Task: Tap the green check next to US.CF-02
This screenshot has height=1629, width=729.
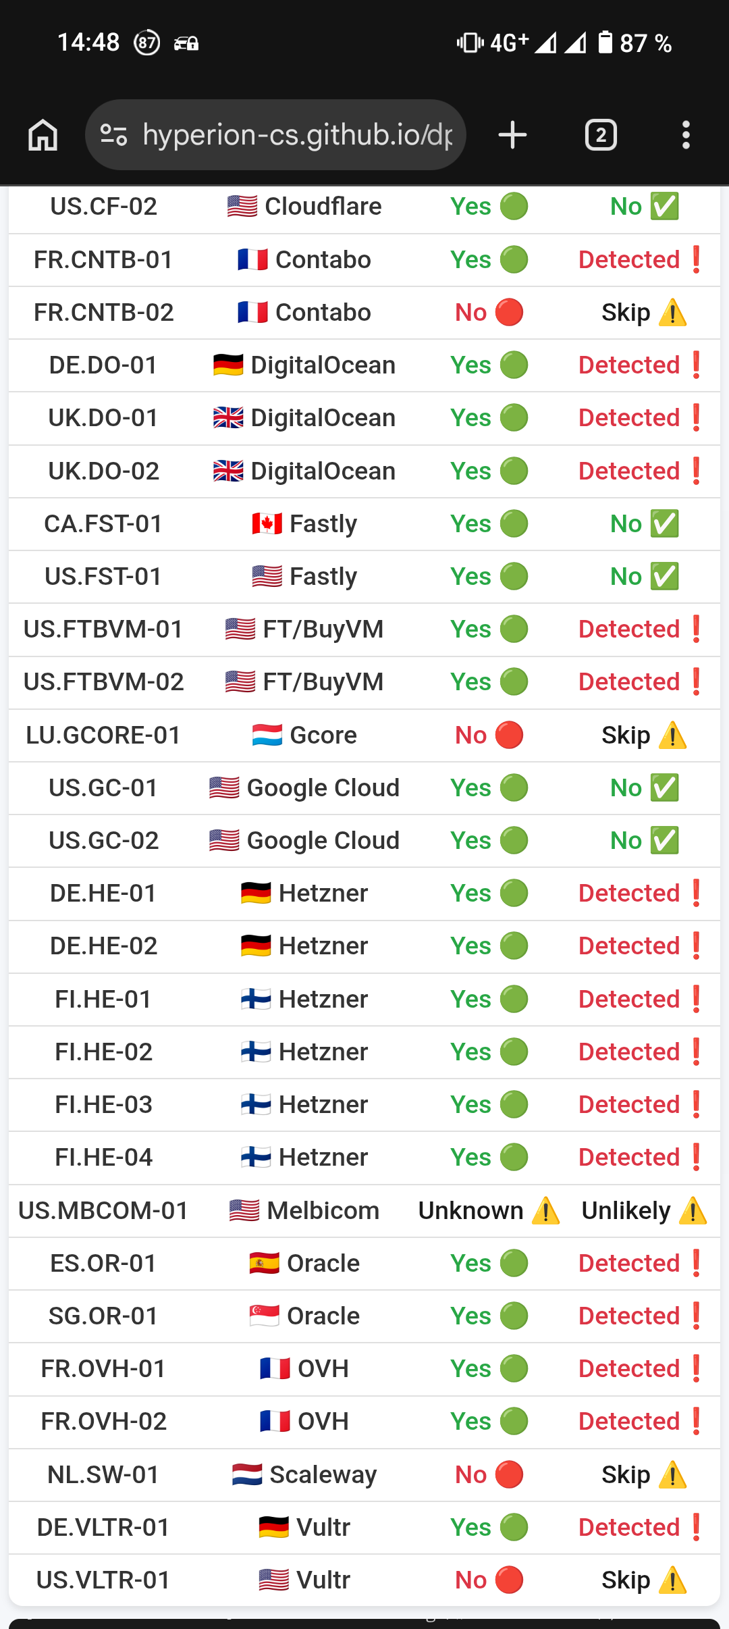Action: pos(664,207)
